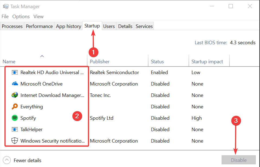Click the Disabled status in the TalkHelper row

[160, 130]
